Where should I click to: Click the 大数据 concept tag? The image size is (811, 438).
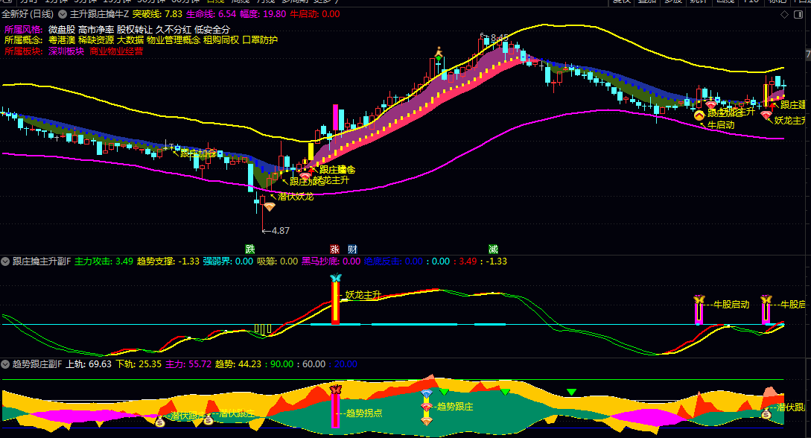click(130, 40)
